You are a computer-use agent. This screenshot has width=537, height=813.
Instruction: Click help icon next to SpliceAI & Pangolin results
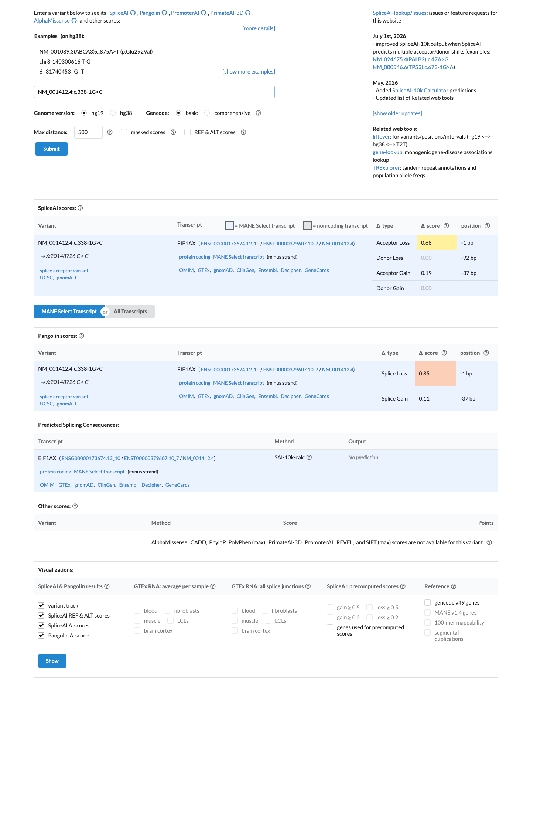107,586
